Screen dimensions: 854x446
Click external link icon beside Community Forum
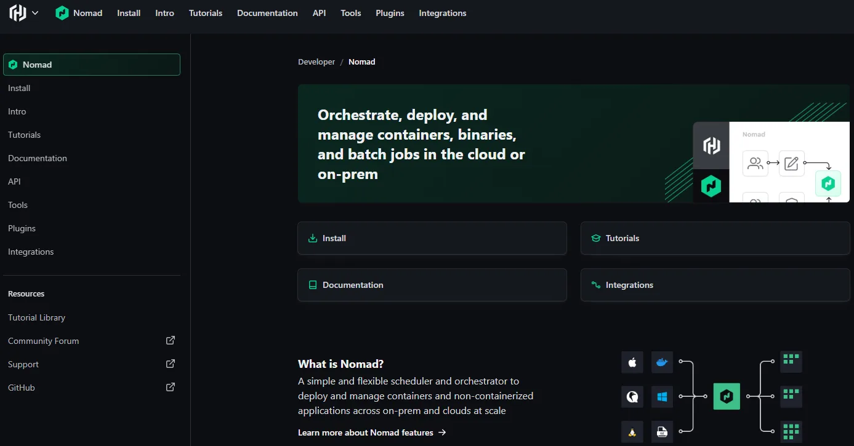[171, 340]
